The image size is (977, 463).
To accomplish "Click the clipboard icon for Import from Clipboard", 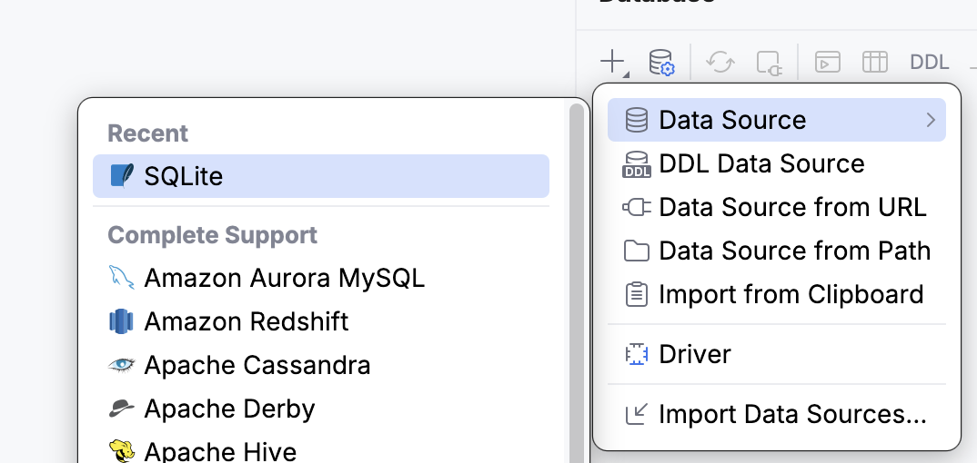I will click(x=636, y=294).
